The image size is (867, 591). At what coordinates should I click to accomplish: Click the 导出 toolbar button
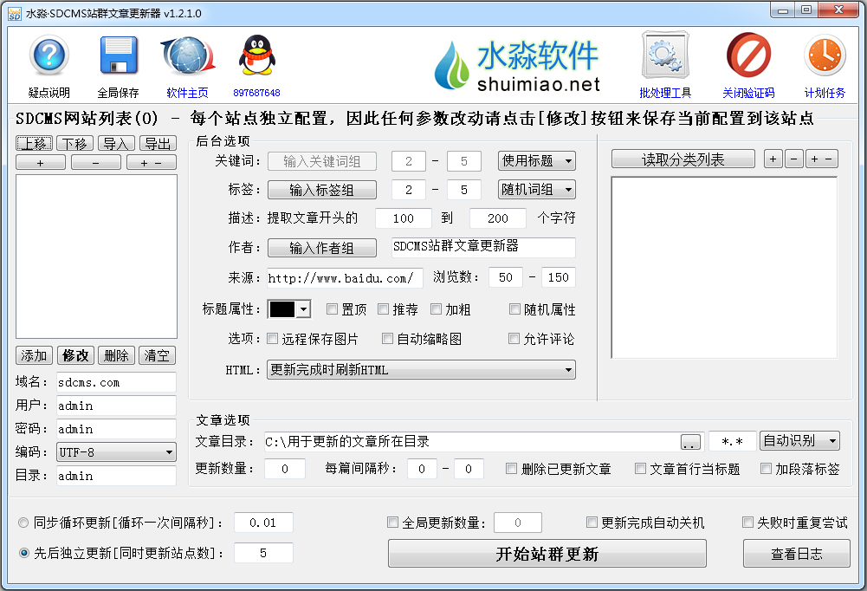pos(157,143)
